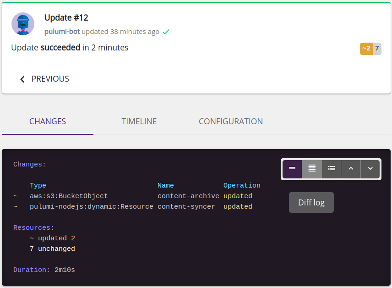Click the up arrow to jump to previous change
This screenshot has width=392, height=288.
[350, 169]
